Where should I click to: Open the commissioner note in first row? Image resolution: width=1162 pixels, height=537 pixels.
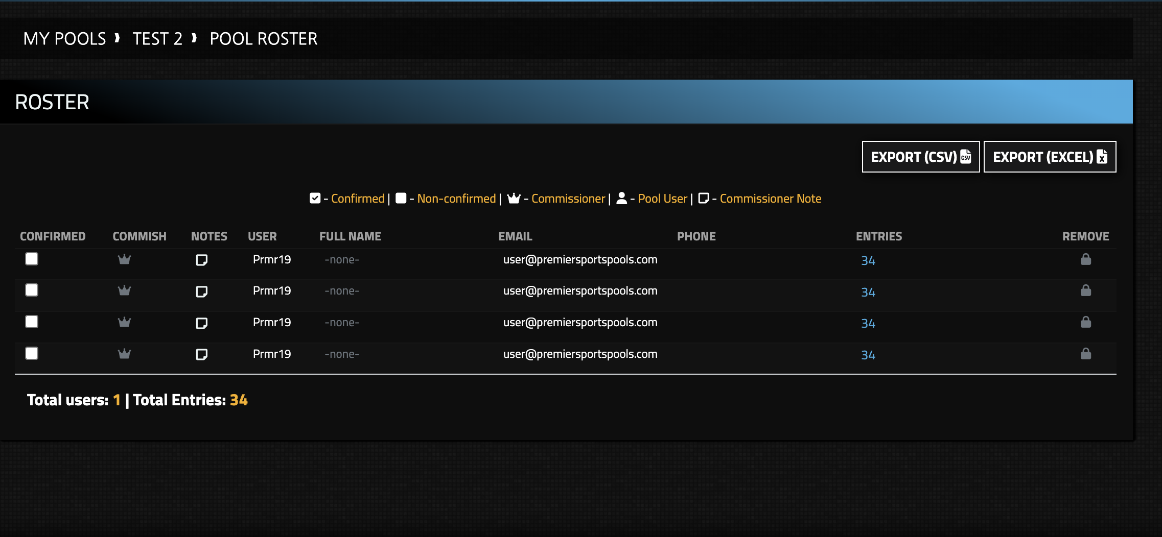coord(202,260)
